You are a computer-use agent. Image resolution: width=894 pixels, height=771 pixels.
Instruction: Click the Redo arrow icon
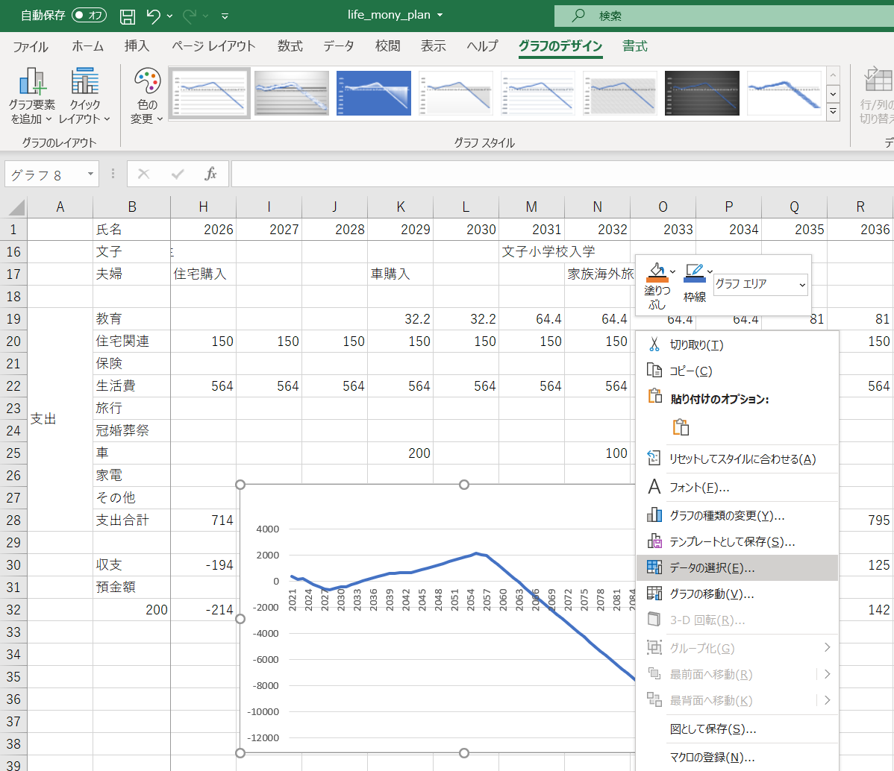tap(190, 16)
